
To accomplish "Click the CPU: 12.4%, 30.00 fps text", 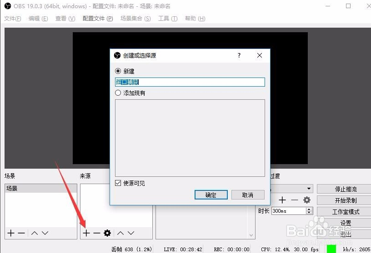I will click(x=290, y=249).
